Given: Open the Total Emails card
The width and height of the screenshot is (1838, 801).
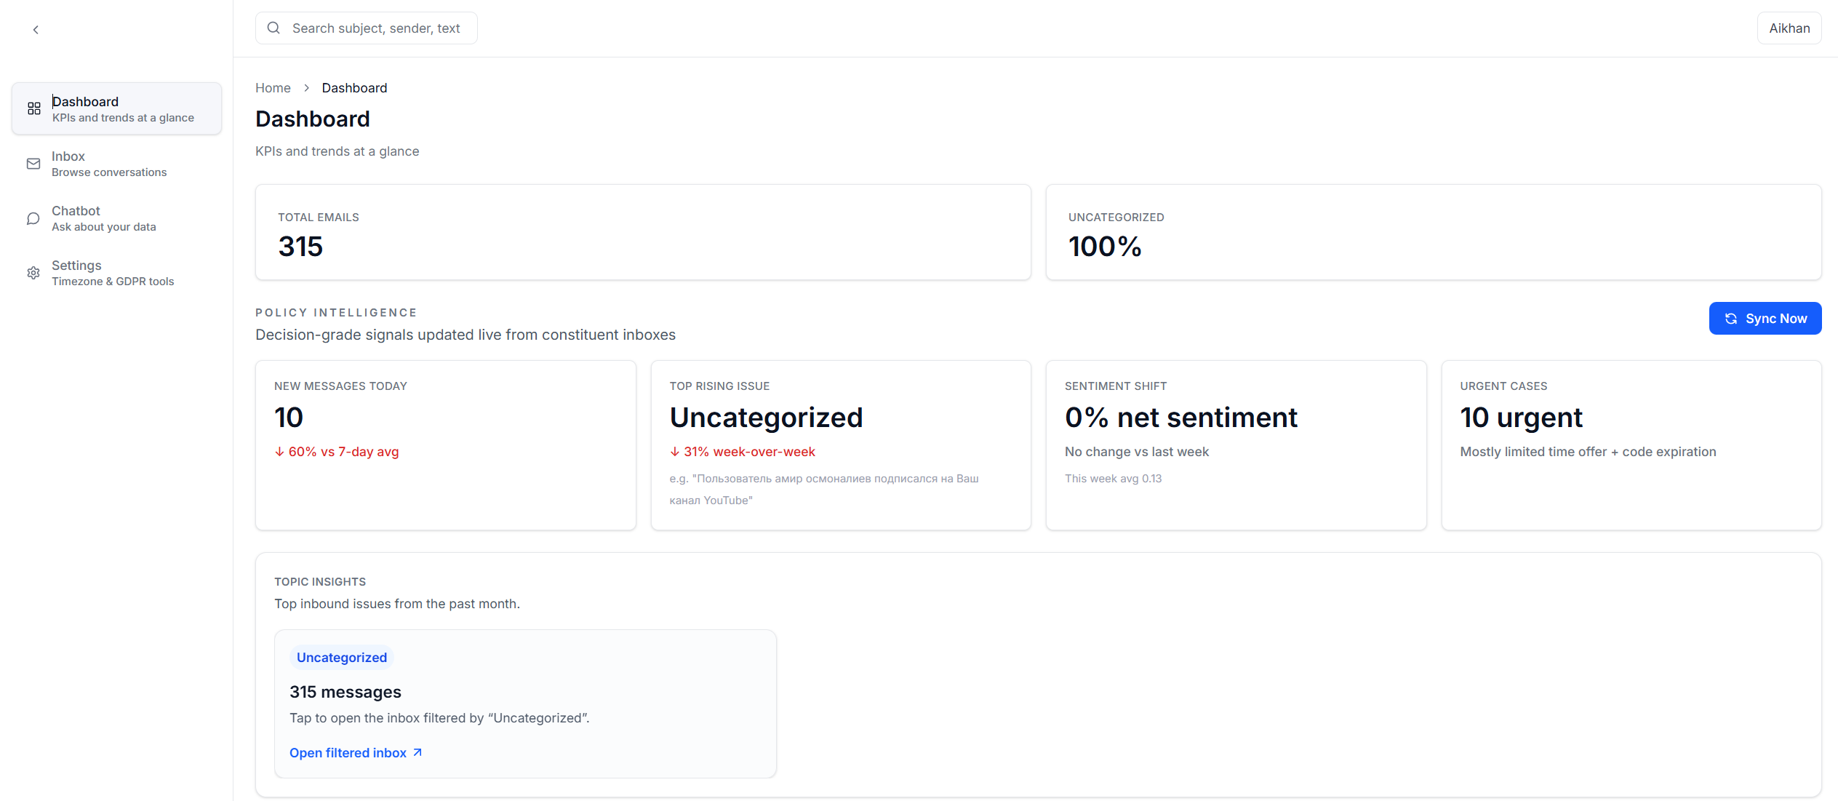Looking at the screenshot, I should [x=642, y=232].
